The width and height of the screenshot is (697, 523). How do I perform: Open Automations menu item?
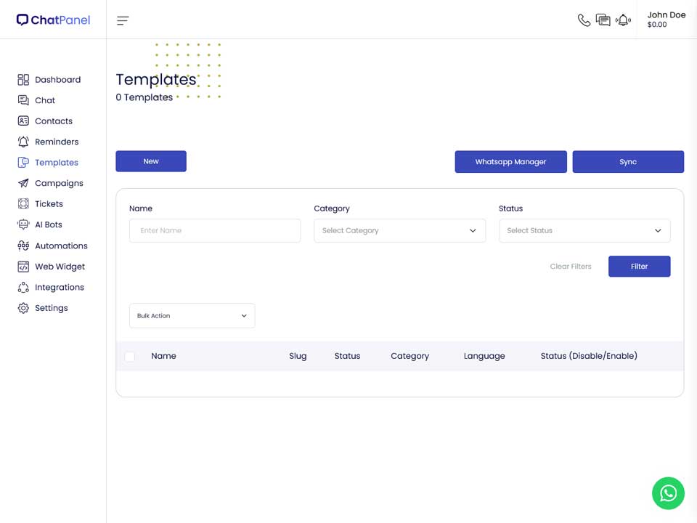pos(61,246)
